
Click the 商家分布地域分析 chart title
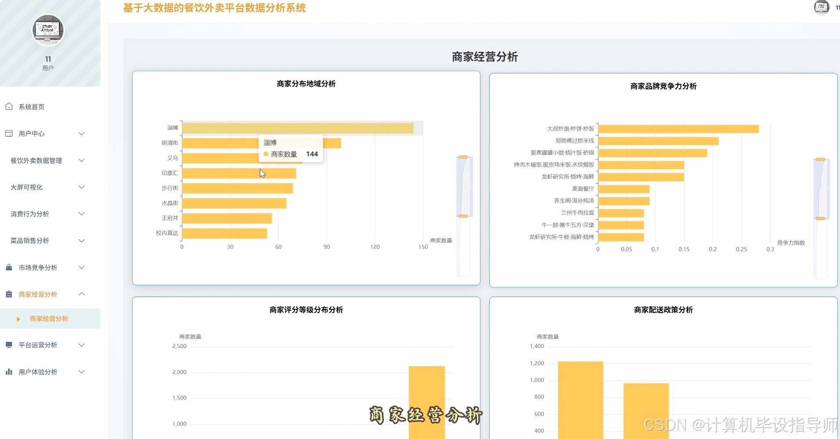[x=306, y=83]
